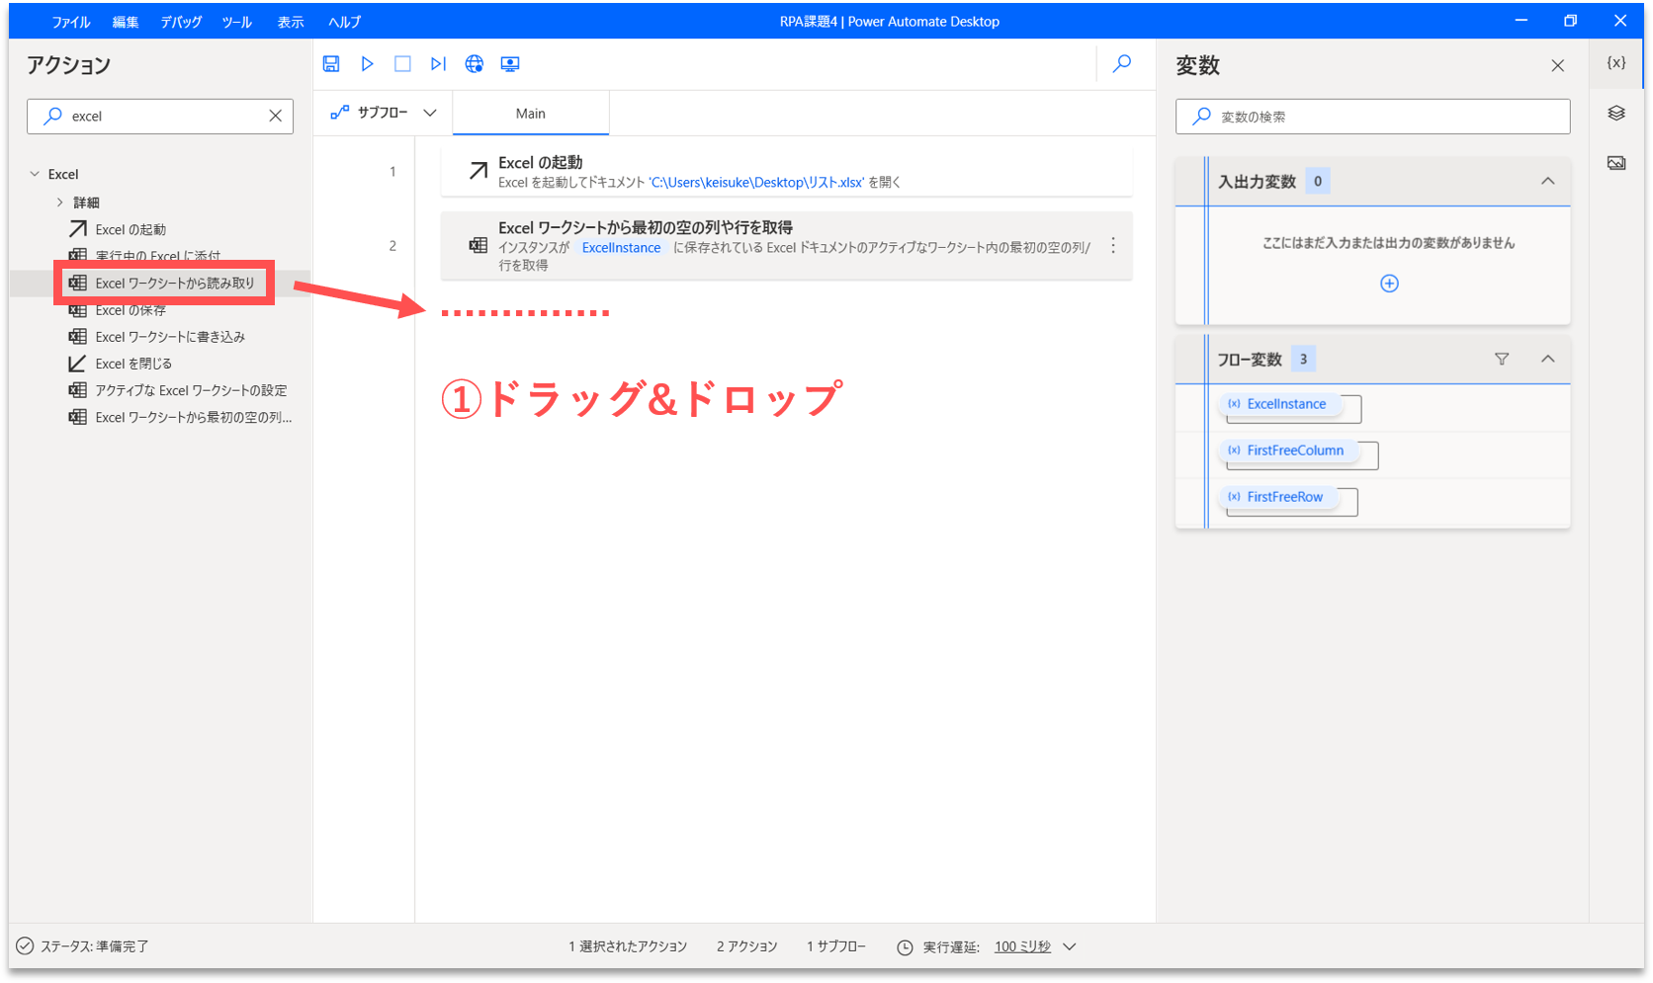Viewport: 1653px width, 983px height.
Task: Open the Images panel icon in sidebar
Action: tap(1616, 163)
